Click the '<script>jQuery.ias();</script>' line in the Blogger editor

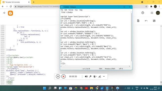coord(20,57)
